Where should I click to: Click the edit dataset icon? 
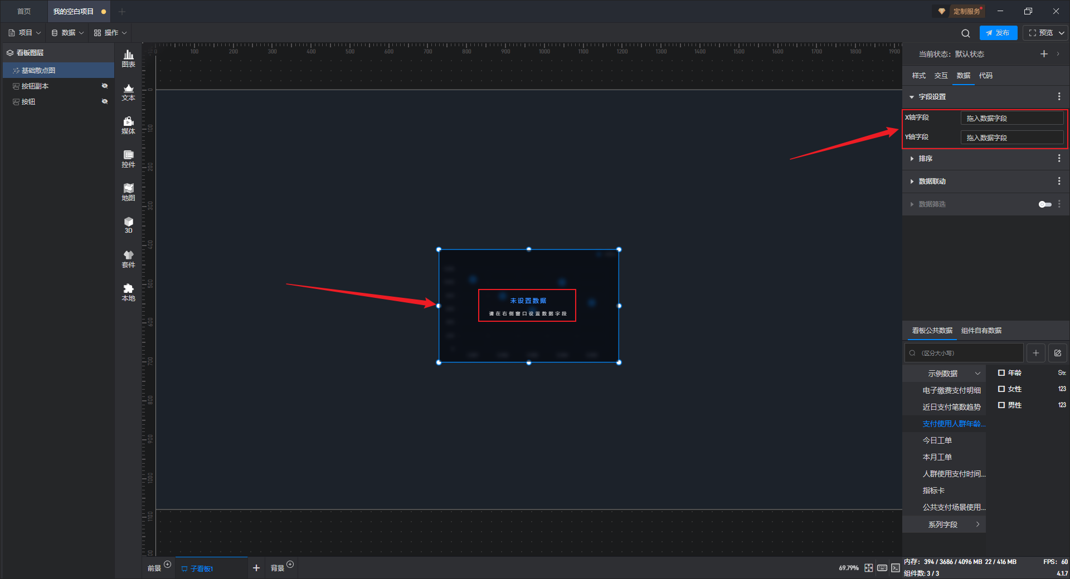[1057, 353]
